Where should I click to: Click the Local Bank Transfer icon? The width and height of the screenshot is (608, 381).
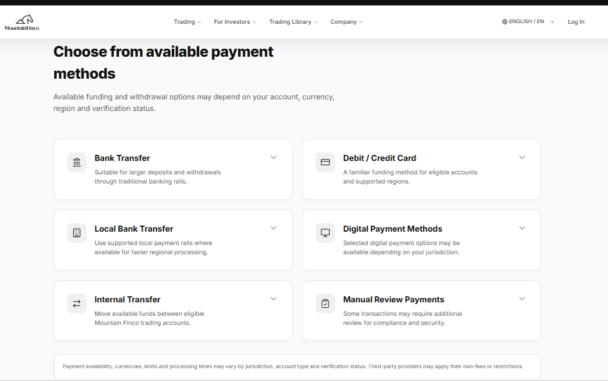point(77,233)
